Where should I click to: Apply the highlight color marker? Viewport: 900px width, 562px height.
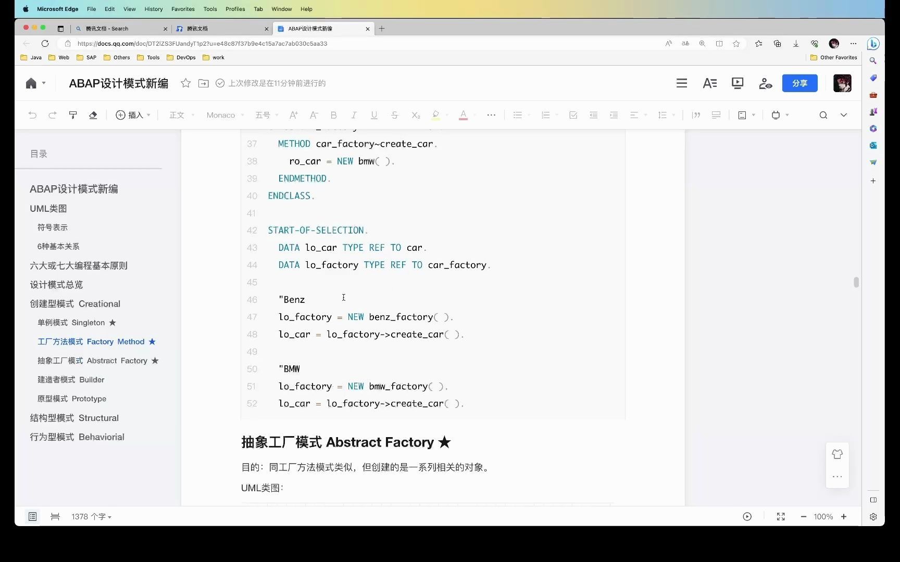[x=436, y=115]
